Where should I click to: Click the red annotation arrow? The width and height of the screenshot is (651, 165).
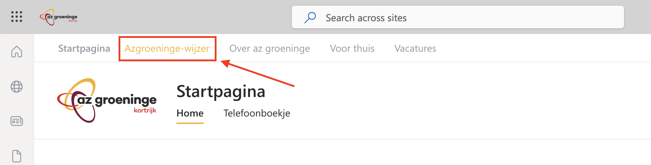[258, 73]
